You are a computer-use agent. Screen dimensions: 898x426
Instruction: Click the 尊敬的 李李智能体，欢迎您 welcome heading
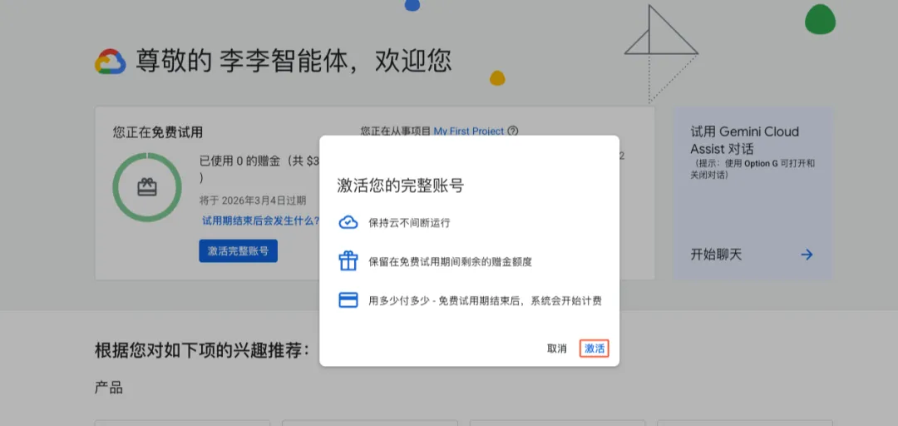pyautogui.click(x=294, y=61)
